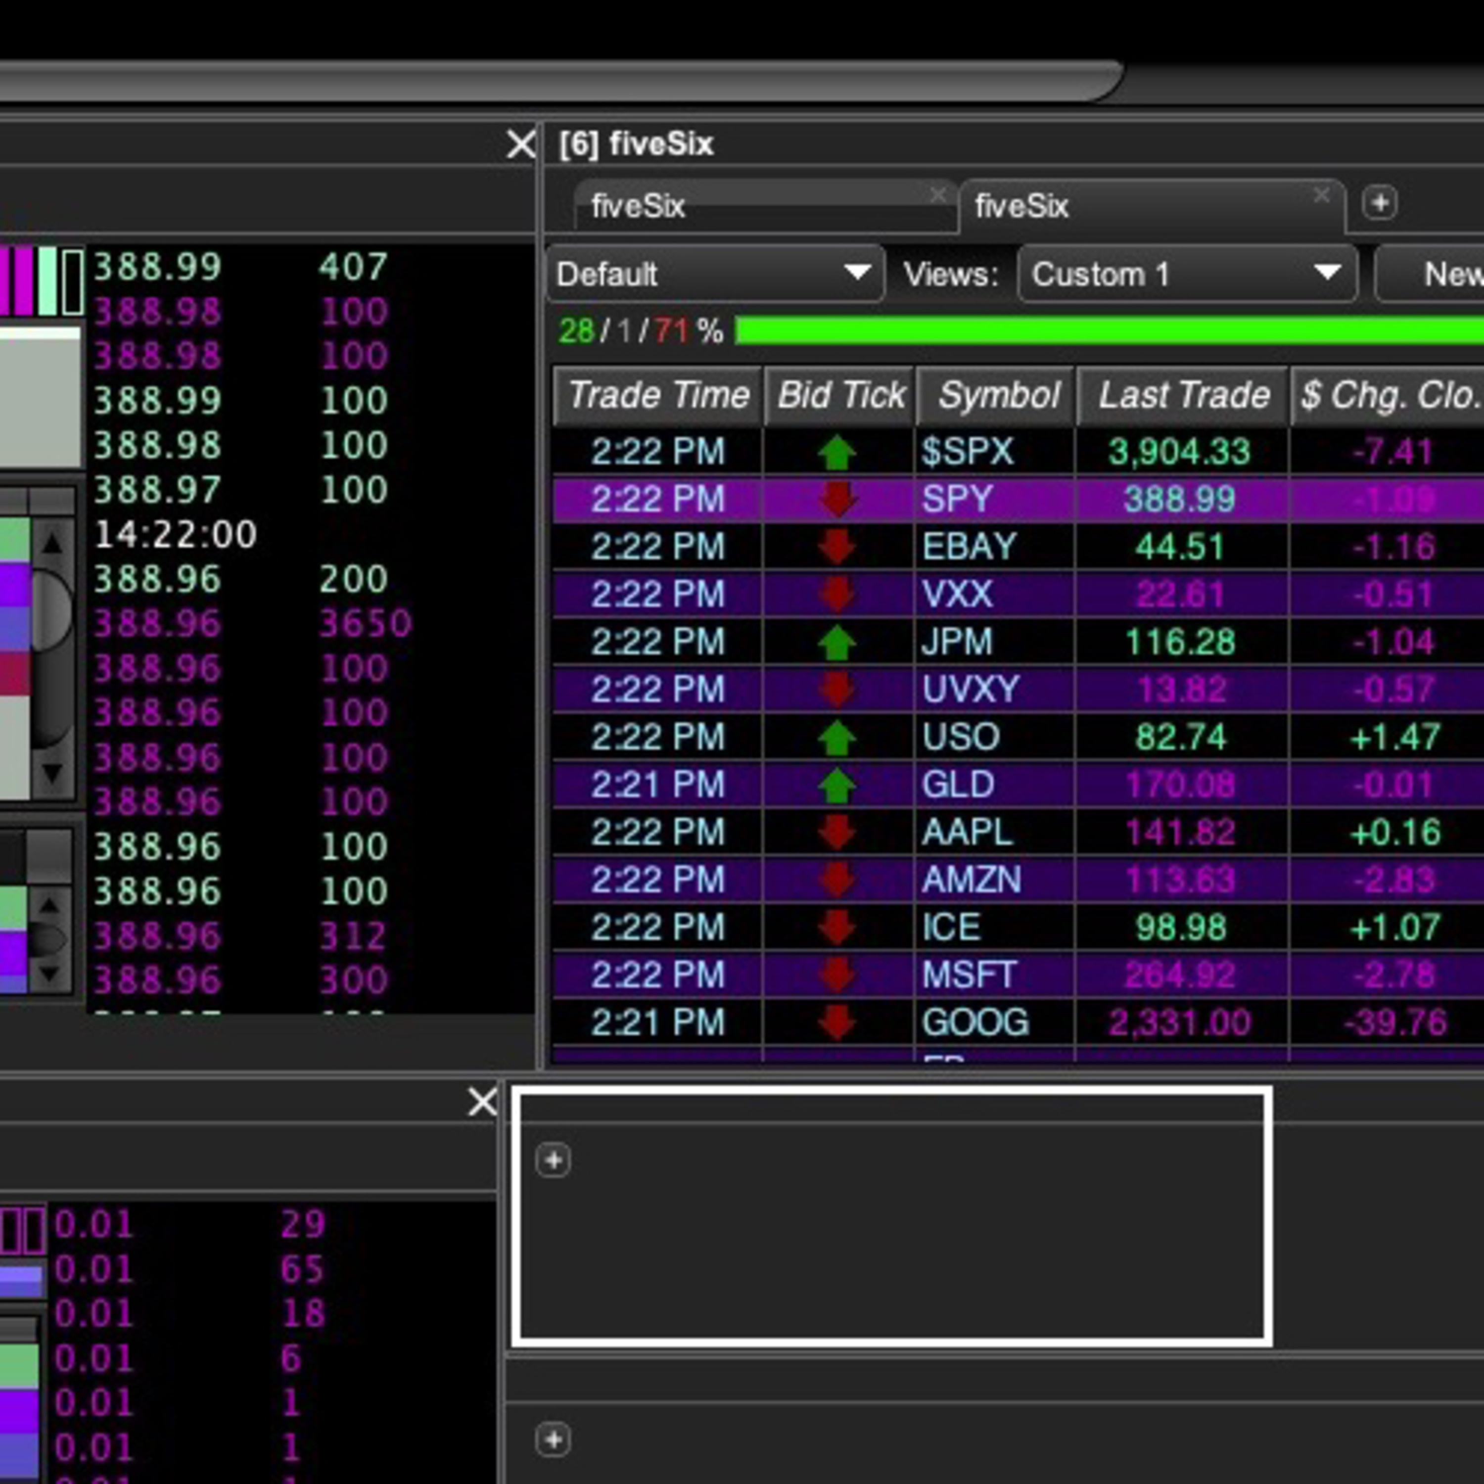Click the [6] fiveSix window title
The image size is (1484, 1484).
pyautogui.click(x=636, y=144)
